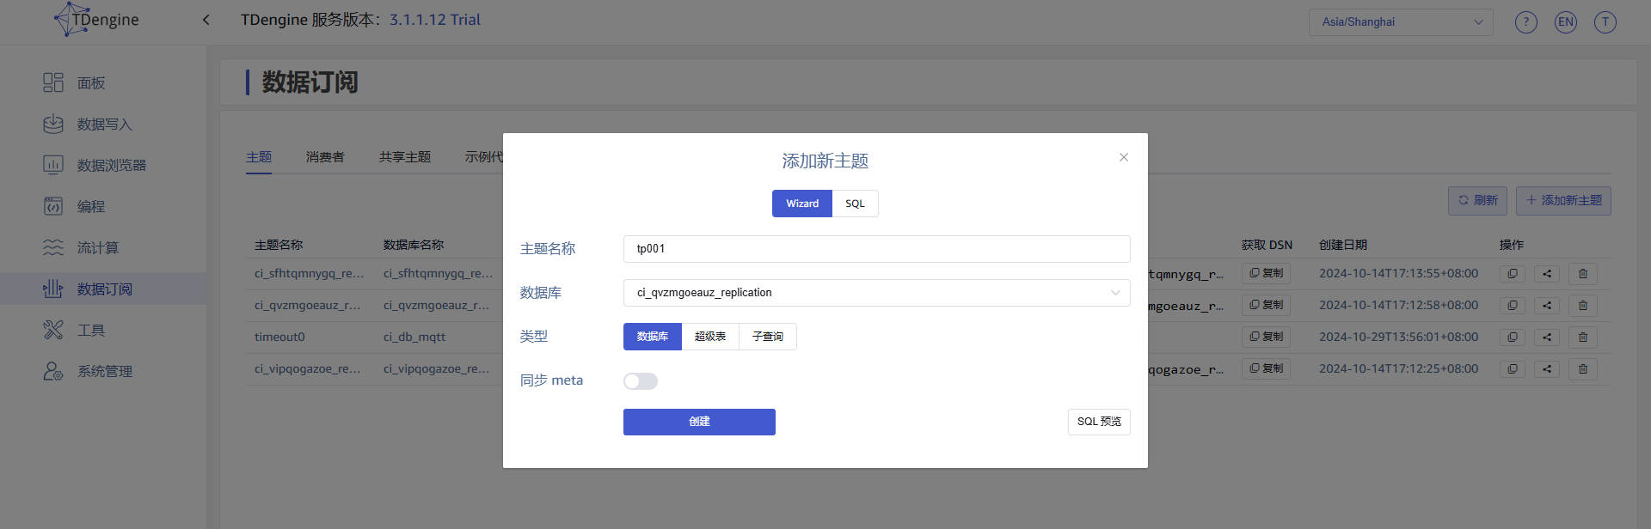
Task: Switch language with the EN icon
Action: coord(1565,22)
